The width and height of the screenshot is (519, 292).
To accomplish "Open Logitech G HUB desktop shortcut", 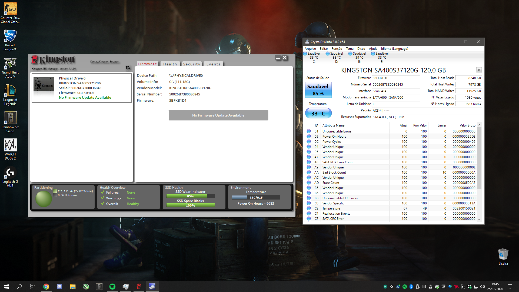I will coord(10,177).
